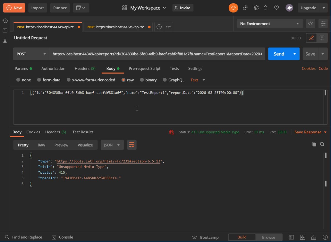This screenshot has height=242, width=331.
Task: Click the settings gear icon
Action: pos(256,8)
